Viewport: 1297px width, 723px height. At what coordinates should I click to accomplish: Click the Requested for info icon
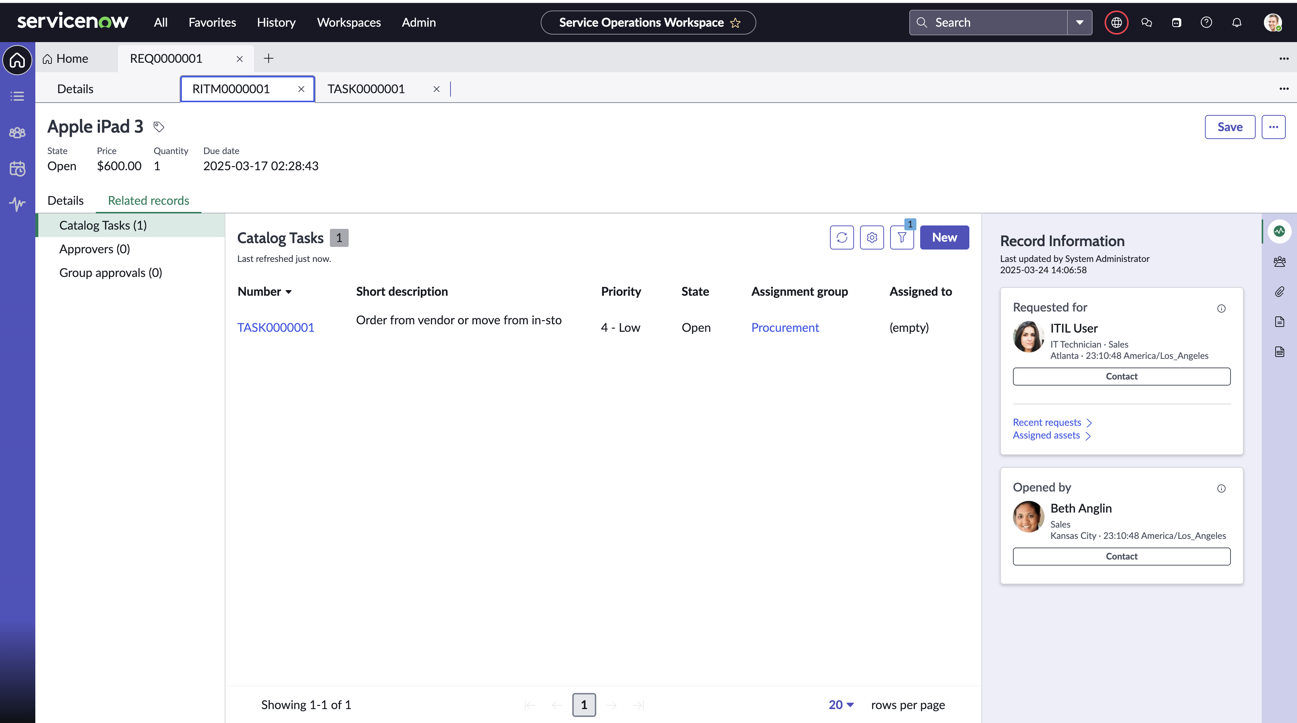[1221, 309]
